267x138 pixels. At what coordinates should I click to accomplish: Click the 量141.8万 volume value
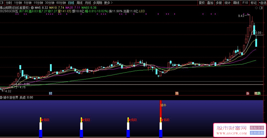[65, 11]
